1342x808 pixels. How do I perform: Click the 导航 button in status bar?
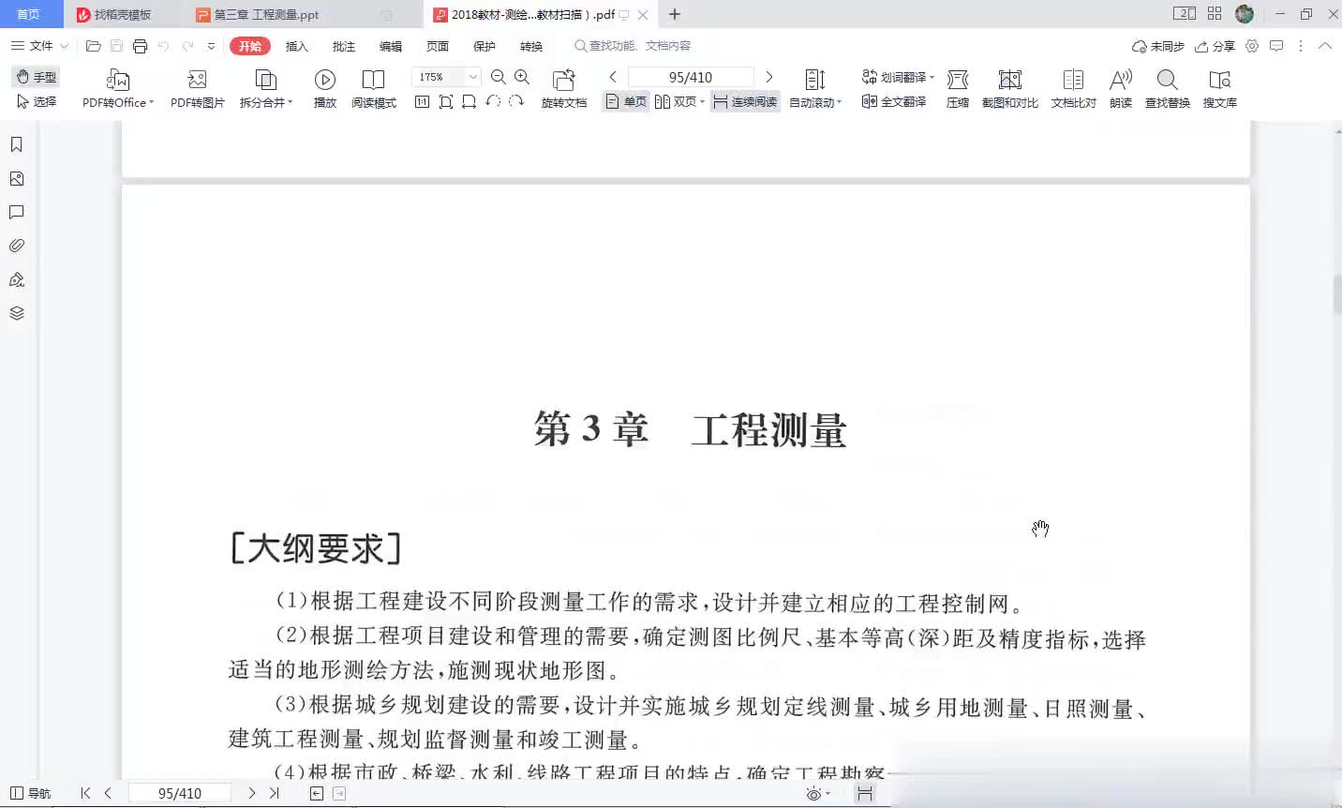coord(31,793)
